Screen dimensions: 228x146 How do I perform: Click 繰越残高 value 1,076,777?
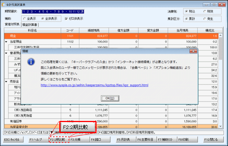[101, 116]
